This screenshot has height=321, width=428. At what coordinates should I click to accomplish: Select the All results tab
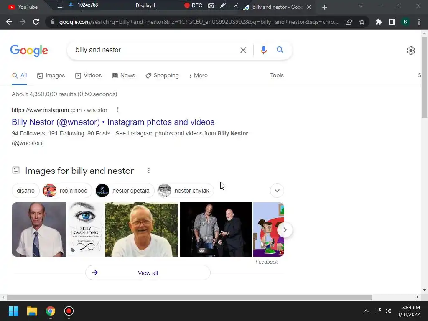(x=19, y=75)
